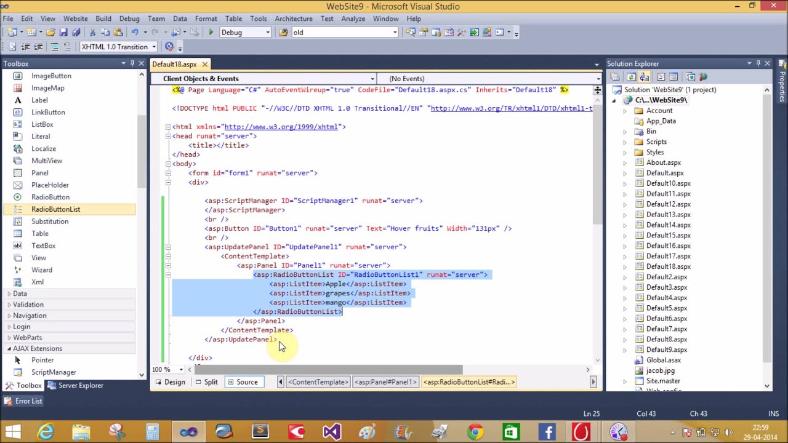
Task: Select the ContentTemplate breadcrumb tag
Action: [319, 382]
